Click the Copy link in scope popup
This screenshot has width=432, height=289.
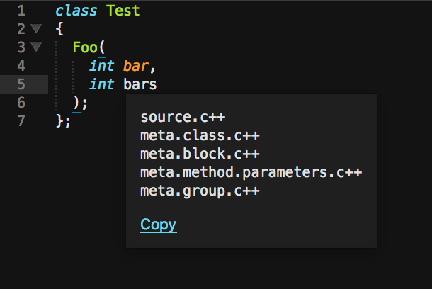pos(158,225)
